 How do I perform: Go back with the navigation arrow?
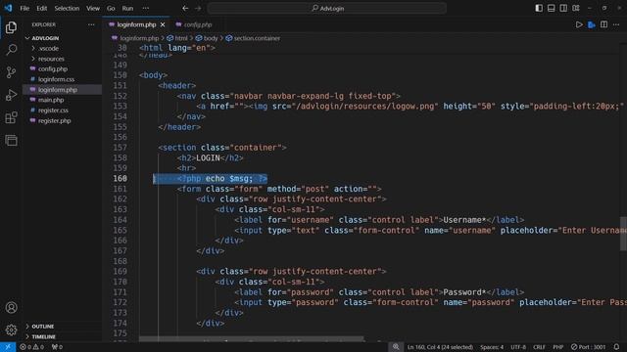(x=185, y=8)
